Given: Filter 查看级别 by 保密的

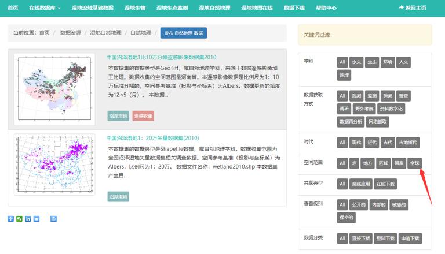Looking at the screenshot, I should (x=346, y=218).
